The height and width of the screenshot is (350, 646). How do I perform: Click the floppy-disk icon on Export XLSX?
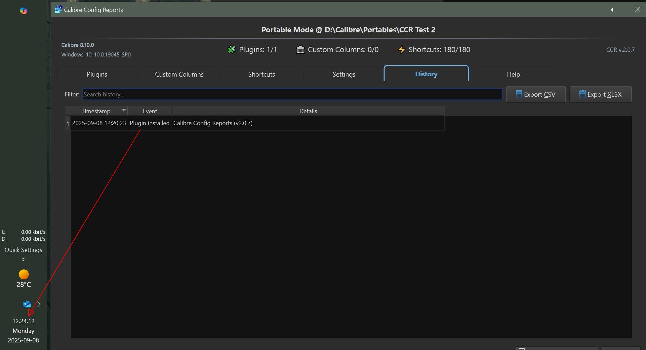point(583,94)
